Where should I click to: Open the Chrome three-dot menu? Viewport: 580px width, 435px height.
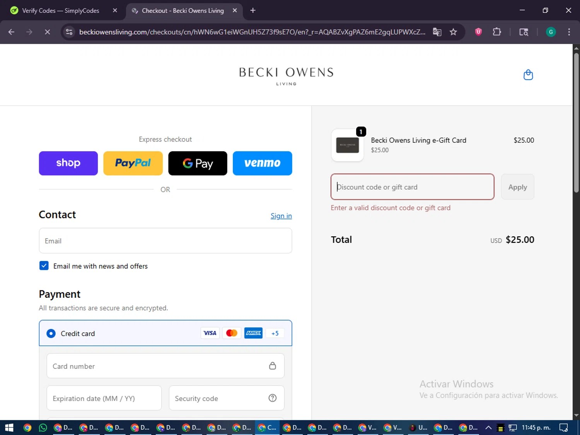(x=569, y=32)
